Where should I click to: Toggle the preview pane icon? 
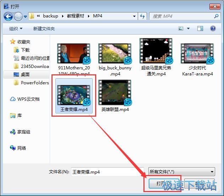(x=200, y=28)
